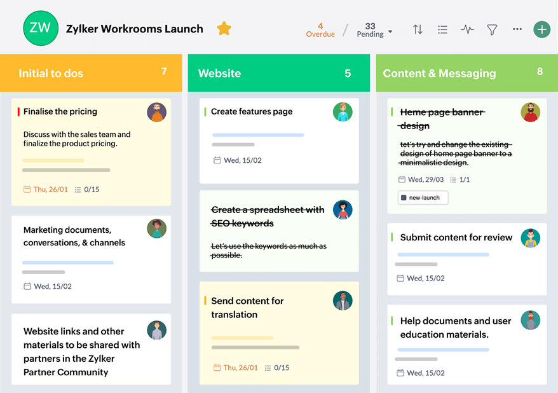Click red priority marker on Finalise the pricing

coord(18,112)
